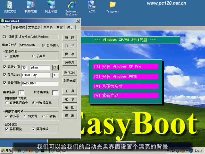The height and width of the screenshot is (154, 205).
Task: Go to the 其它 tab
Action: pos(60,27)
